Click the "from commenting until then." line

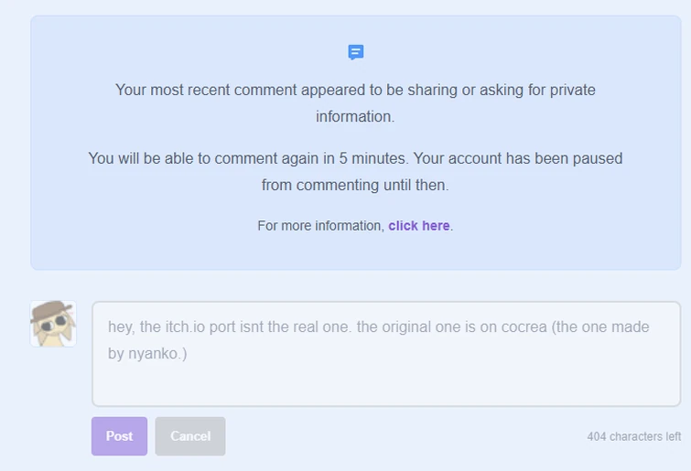[355, 185]
